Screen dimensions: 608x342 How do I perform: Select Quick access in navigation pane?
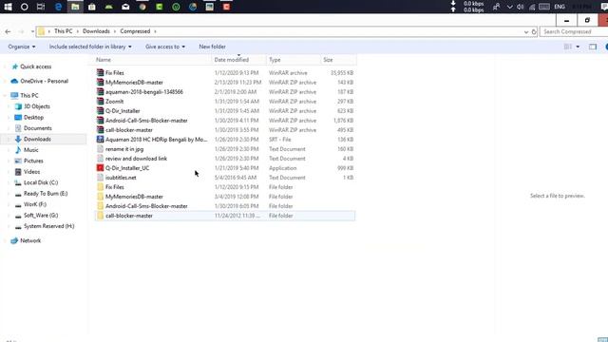[x=35, y=66]
